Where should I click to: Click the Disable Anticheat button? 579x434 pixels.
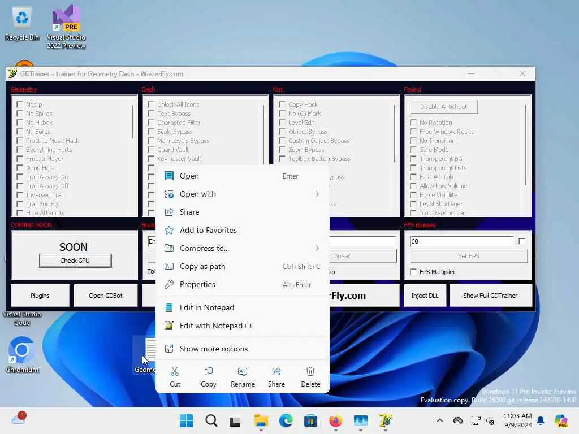pyautogui.click(x=443, y=107)
